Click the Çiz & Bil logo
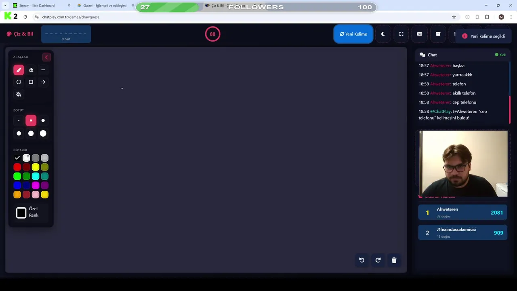The width and height of the screenshot is (517, 291). 20,34
